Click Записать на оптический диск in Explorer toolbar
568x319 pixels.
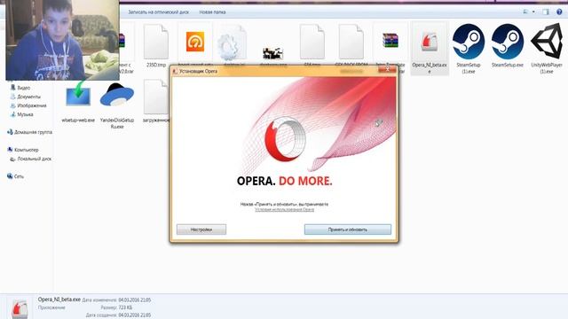(x=159, y=12)
